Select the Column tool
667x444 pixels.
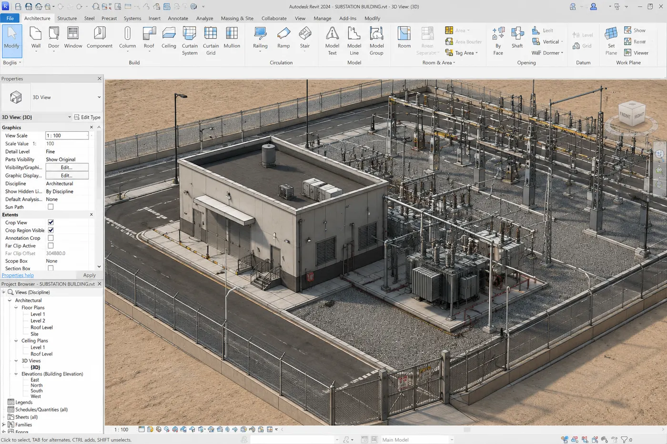coord(127,38)
